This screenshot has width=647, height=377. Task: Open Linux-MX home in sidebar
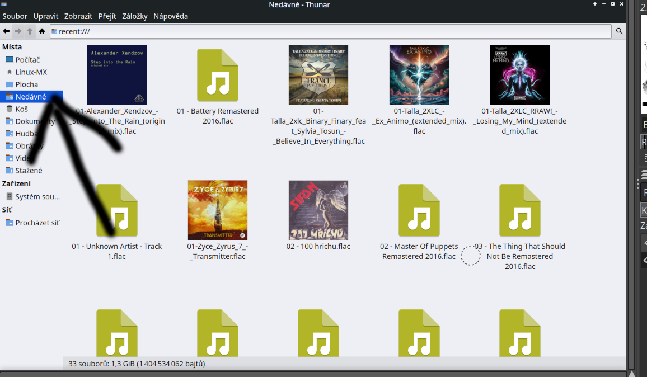31,72
